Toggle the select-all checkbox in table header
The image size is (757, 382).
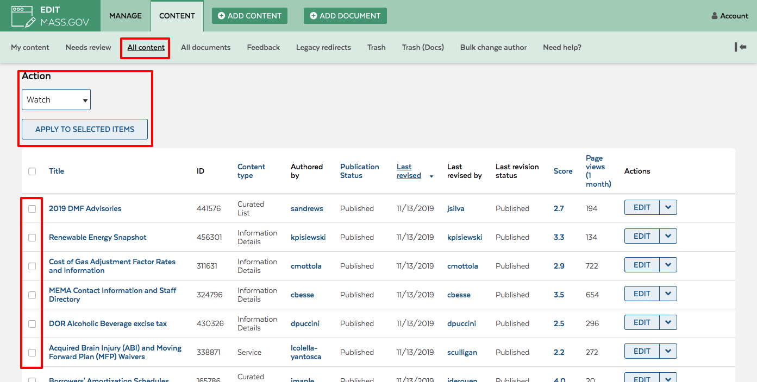click(x=32, y=171)
